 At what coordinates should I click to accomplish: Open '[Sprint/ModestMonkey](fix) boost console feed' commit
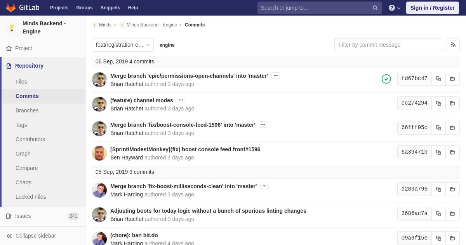point(185,149)
